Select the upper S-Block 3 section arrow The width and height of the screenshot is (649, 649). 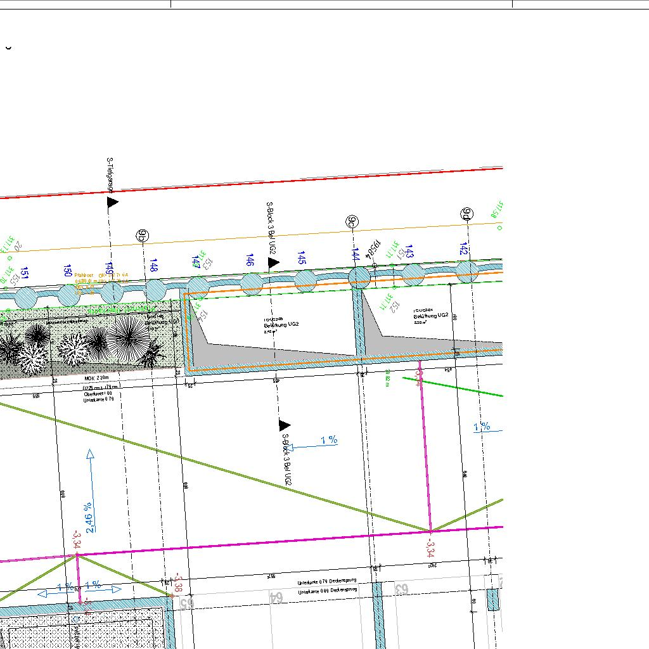point(273,262)
